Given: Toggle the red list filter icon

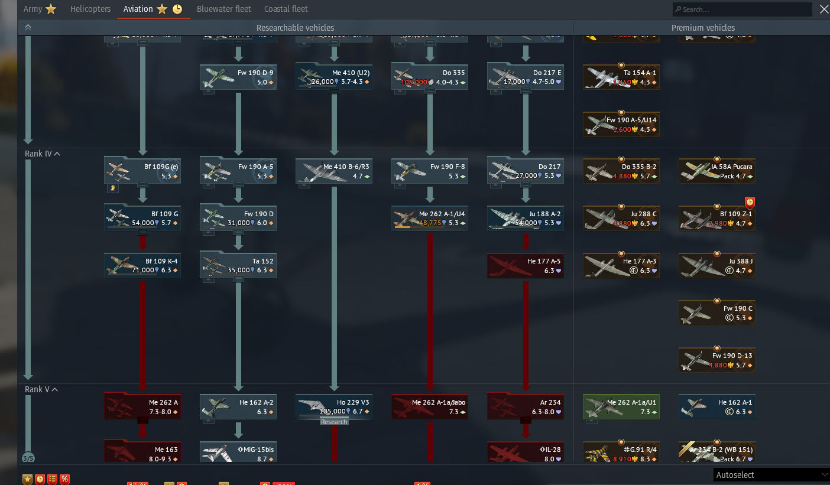Looking at the screenshot, I should (x=52, y=479).
